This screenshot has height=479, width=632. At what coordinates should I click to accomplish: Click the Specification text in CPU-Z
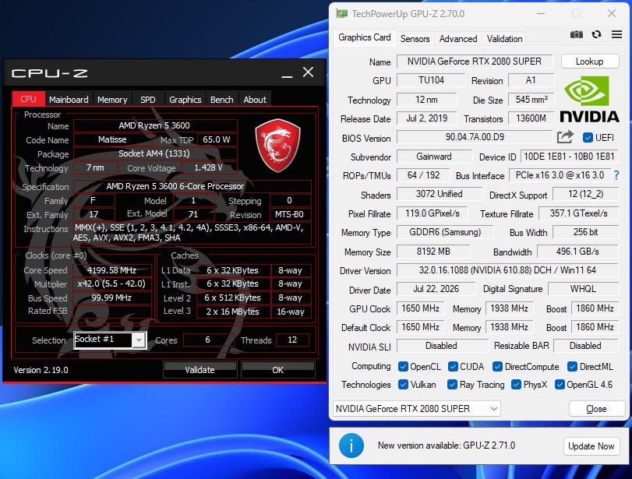click(x=175, y=186)
